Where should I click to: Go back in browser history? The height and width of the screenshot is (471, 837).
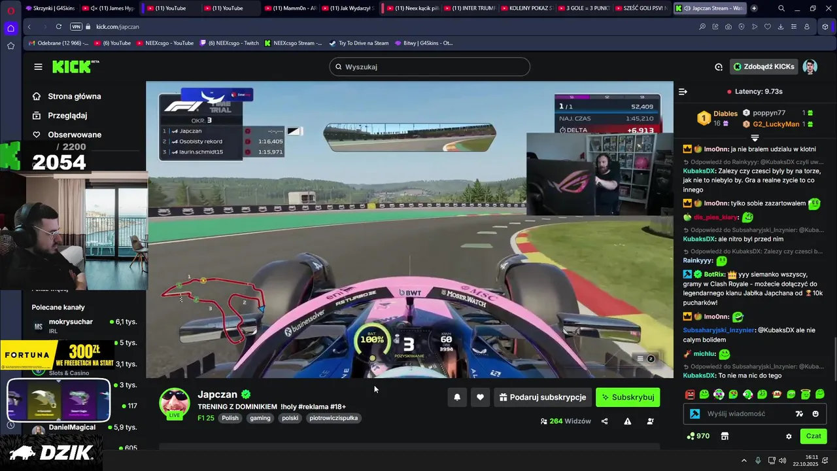pos(29,27)
